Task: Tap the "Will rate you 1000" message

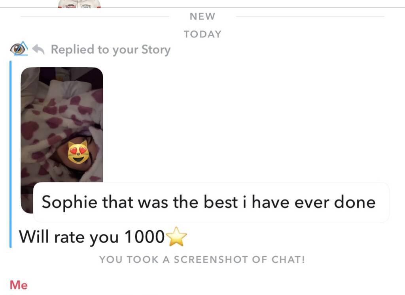Action: pos(103,237)
